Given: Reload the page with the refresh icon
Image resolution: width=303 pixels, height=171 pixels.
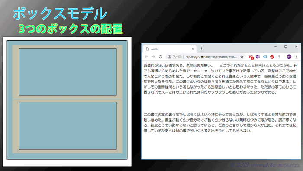Looking at the screenshot, I should tap(161, 56).
